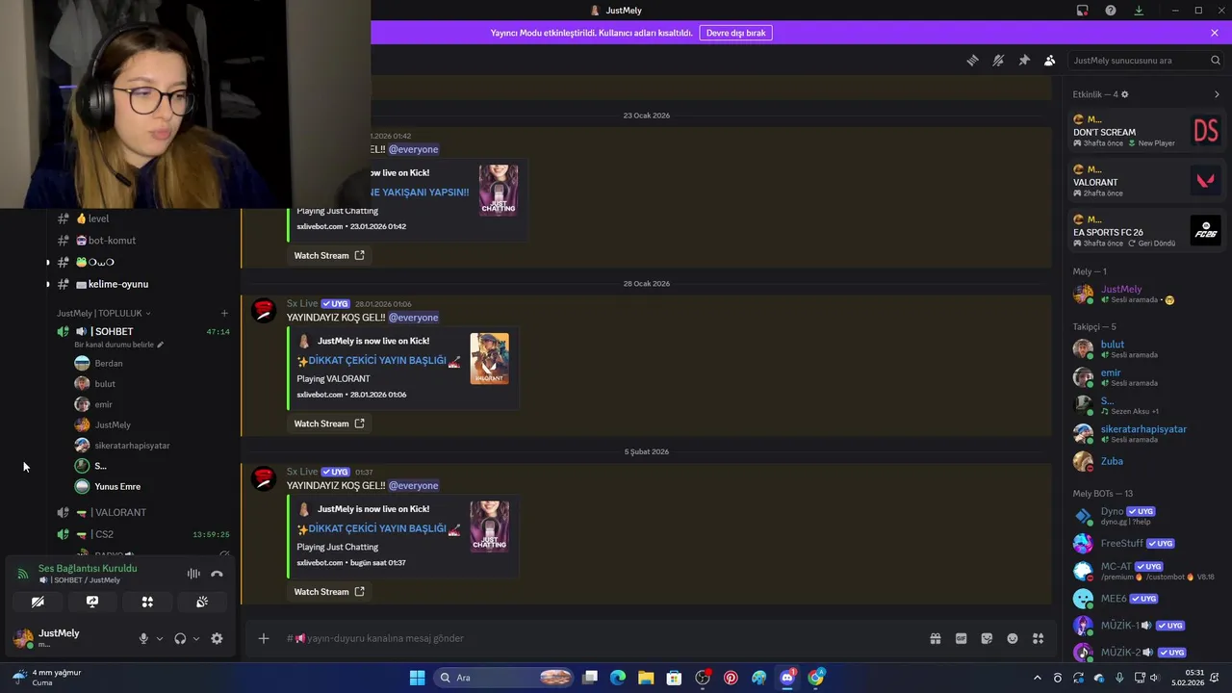Open VALORANT stream thumbnail image
Viewport: 1232px width, 693px height.
click(489, 359)
